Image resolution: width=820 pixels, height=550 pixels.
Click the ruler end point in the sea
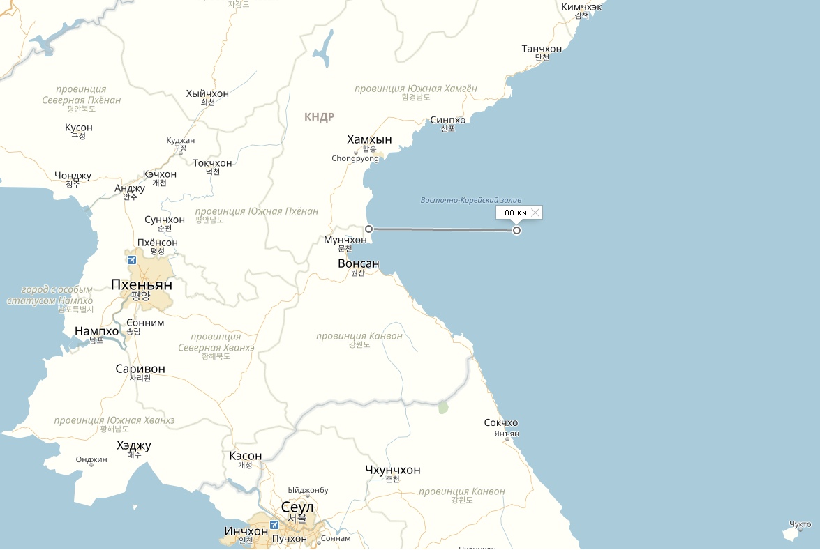click(516, 230)
